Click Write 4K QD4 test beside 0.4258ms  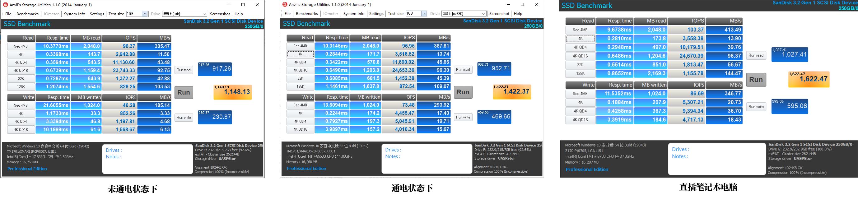[x=581, y=111]
